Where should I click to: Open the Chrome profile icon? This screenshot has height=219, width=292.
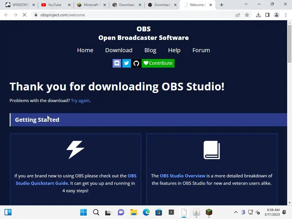tap(277, 15)
